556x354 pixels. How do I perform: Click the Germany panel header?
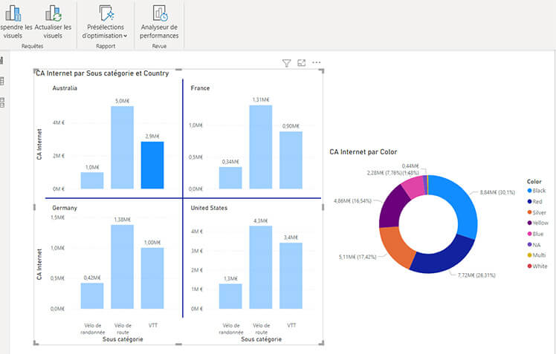pyautogui.click(x=65, y=208)
